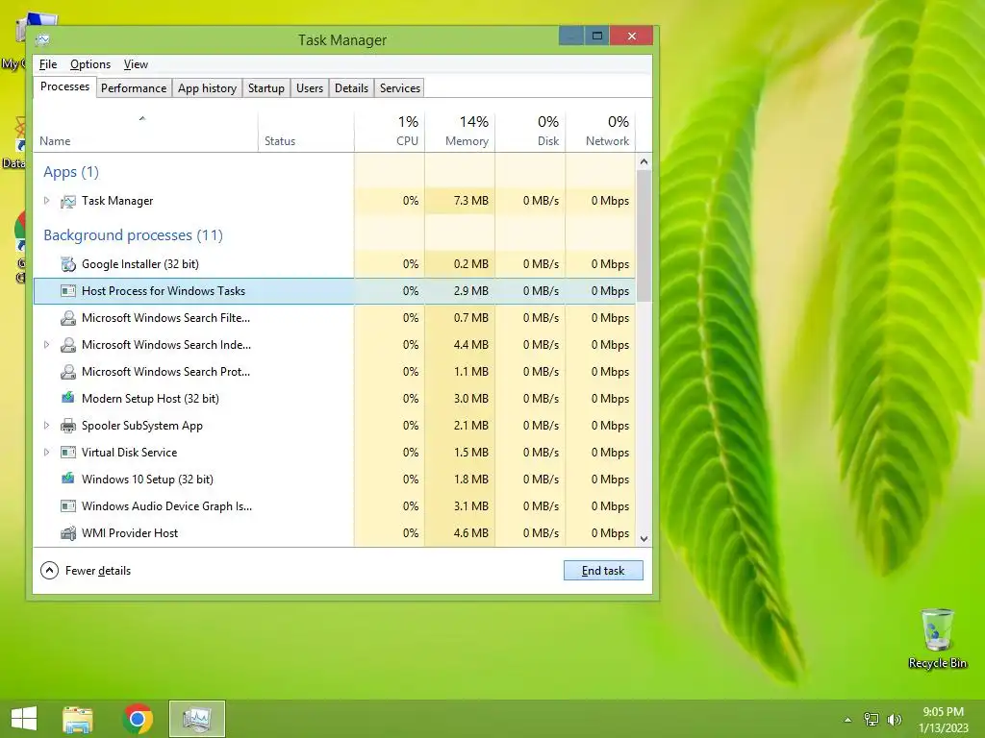Sort by the Network column header
This screenshot has width=985, height=738.
600,132
